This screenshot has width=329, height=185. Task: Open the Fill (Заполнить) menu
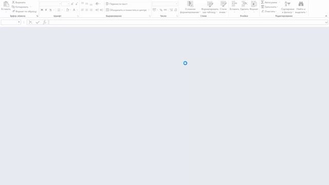point(269,7)
